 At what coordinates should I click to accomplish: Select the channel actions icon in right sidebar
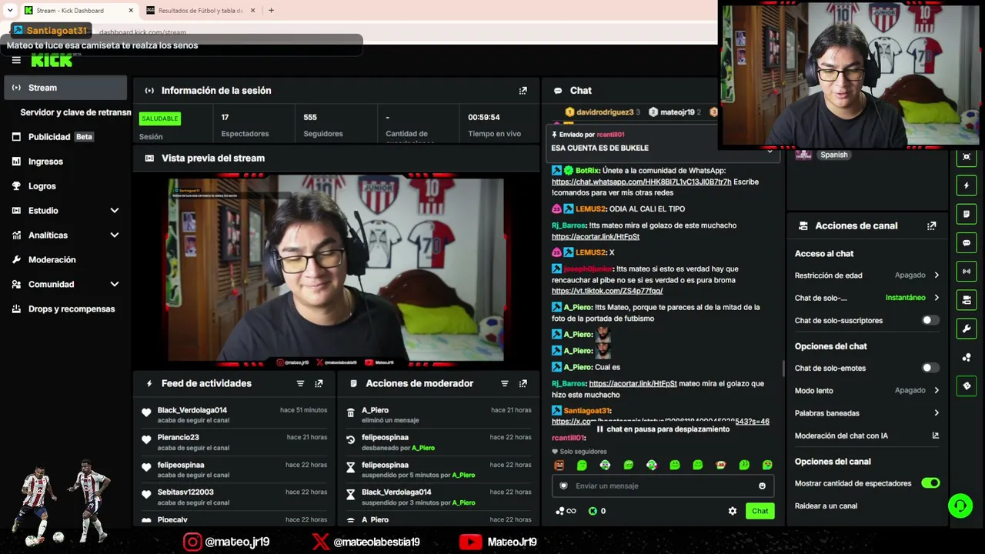click(967, 300)
